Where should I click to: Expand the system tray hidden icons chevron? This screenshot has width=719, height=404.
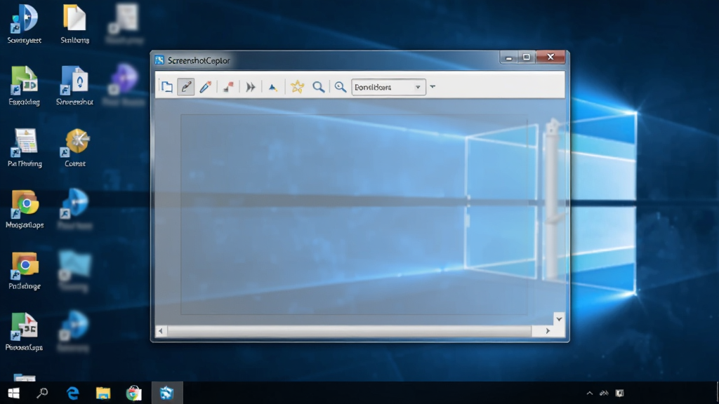click(x=590, y=393)
